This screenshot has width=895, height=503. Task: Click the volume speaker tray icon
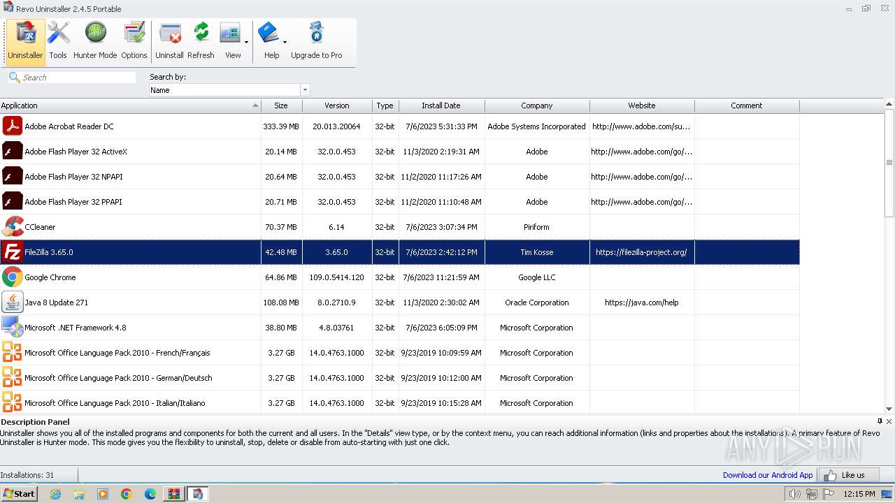click(x=794, y=494)
